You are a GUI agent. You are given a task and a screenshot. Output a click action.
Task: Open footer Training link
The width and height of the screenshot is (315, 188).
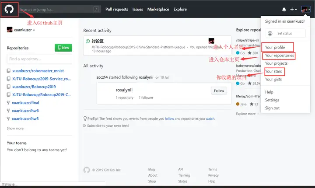(x=184, y=175)
